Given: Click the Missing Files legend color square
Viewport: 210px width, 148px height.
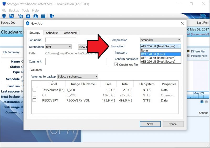Looking at the screenshot, I should coord(188,55).
